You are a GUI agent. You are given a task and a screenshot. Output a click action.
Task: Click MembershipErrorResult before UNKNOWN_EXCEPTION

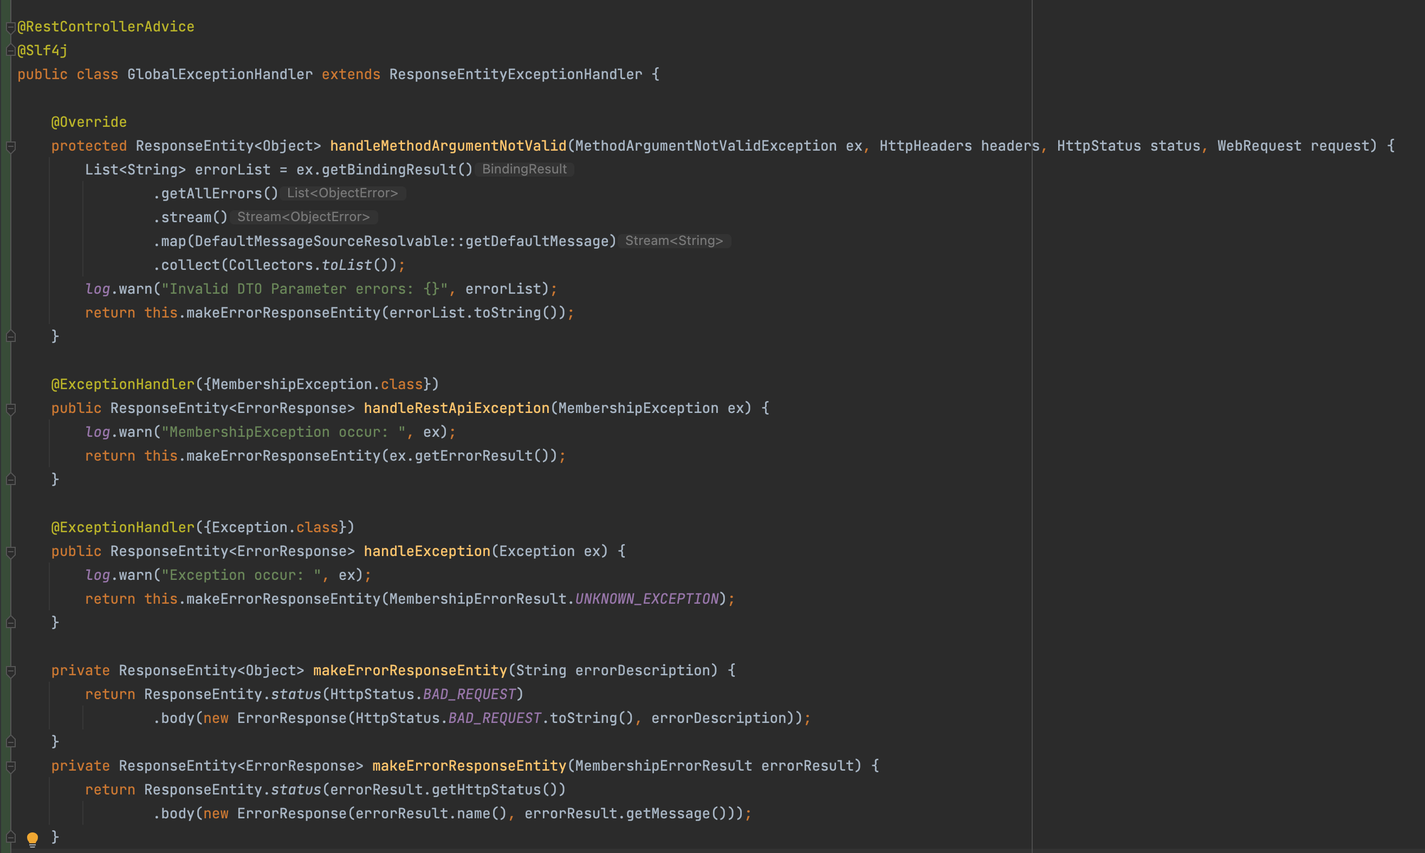click(x=477, y=599)
